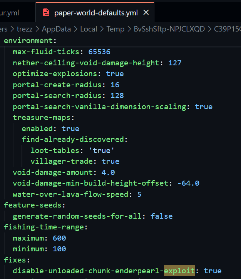Click the highlighted word exploit
The width and height of the screenshot is (241, 279).
pyautogui.click(x=180, y=271)
